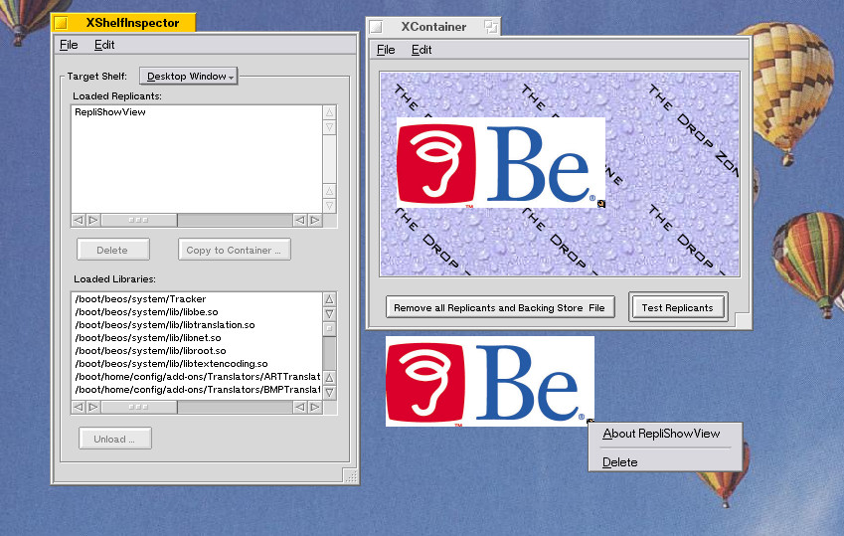Click the Delete button under Loaded Replicants

tap(113, 250)
